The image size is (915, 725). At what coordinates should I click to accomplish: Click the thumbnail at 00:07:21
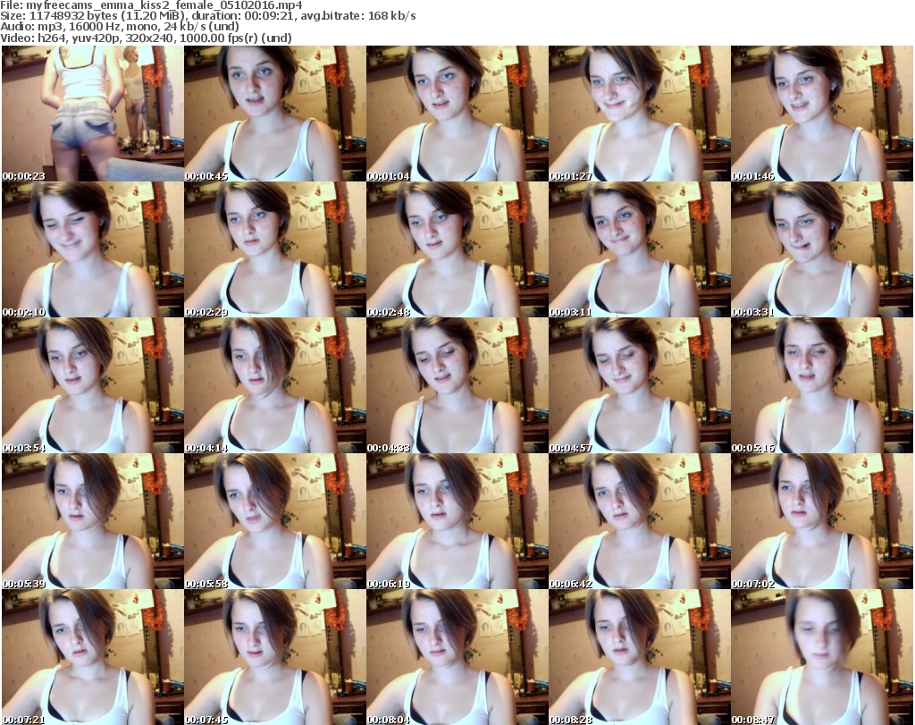(92, 657)
